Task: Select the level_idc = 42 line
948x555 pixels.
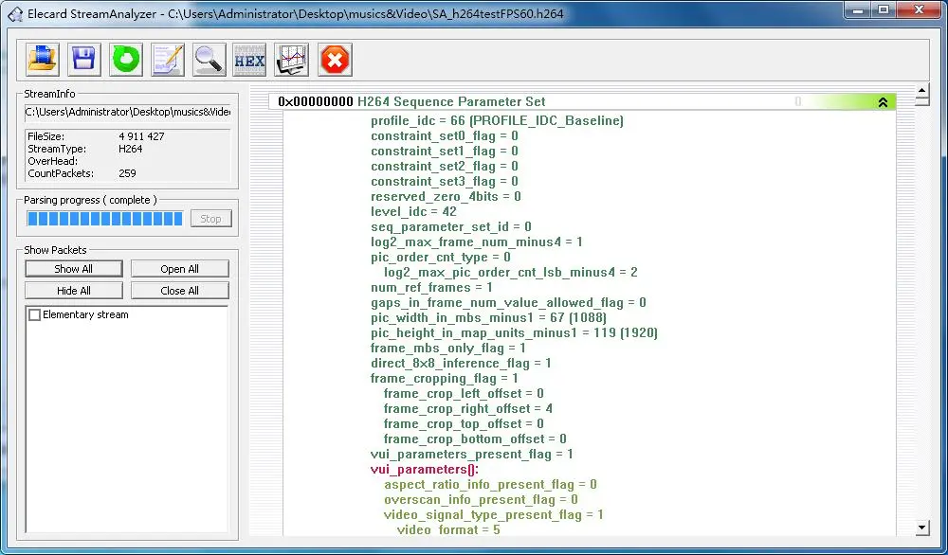Action: 413,211
